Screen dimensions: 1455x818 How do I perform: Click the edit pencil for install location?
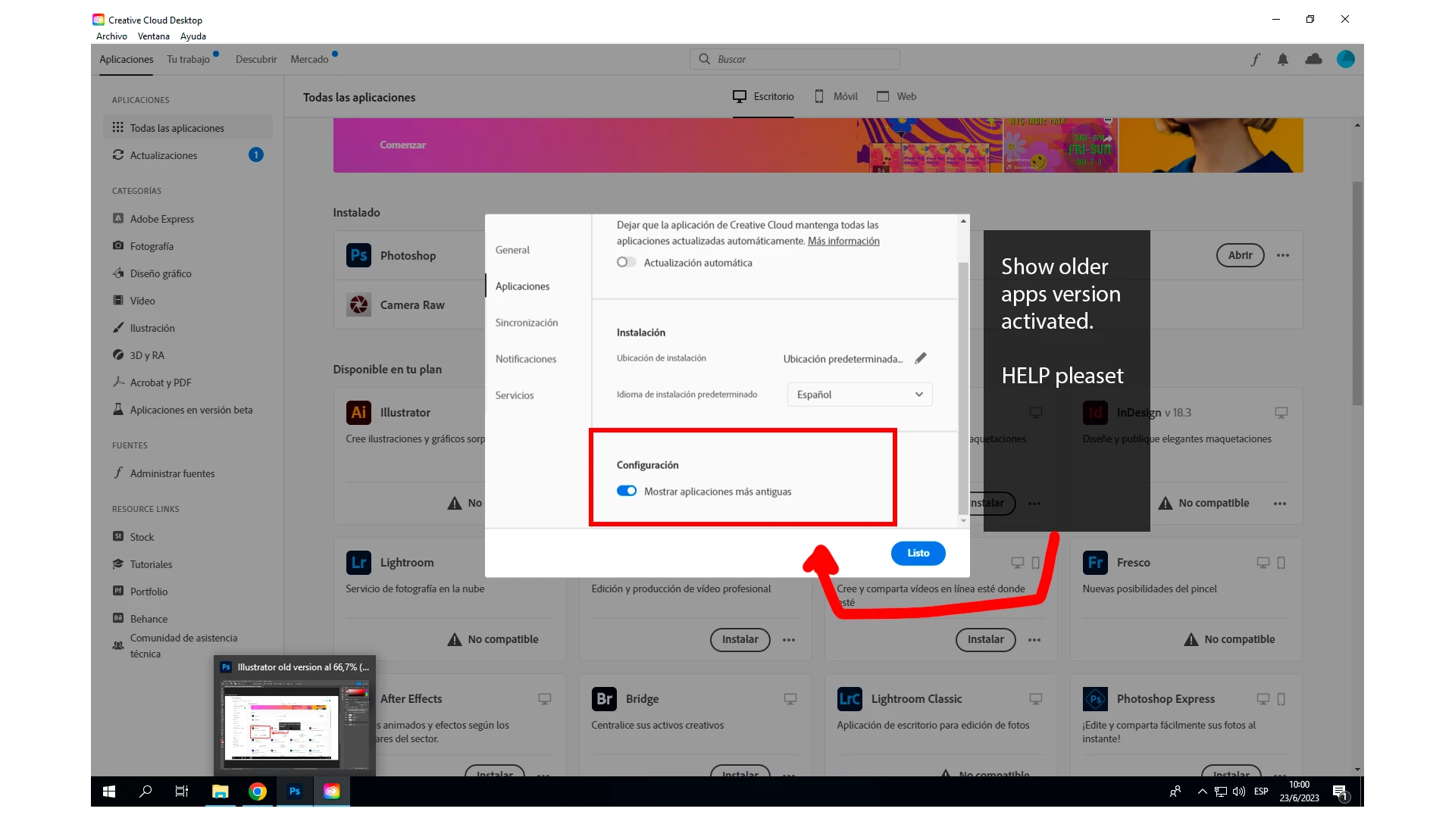click(x=920, y=358)
